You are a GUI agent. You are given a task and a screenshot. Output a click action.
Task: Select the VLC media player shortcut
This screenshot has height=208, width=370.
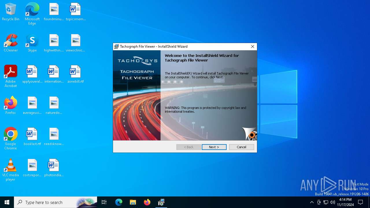[x=11, y=170]
